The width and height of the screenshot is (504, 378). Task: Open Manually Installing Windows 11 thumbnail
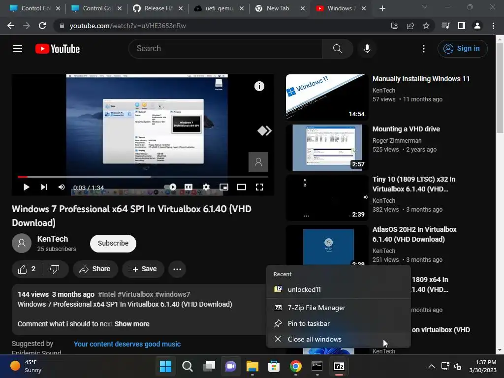pos(327,97)
